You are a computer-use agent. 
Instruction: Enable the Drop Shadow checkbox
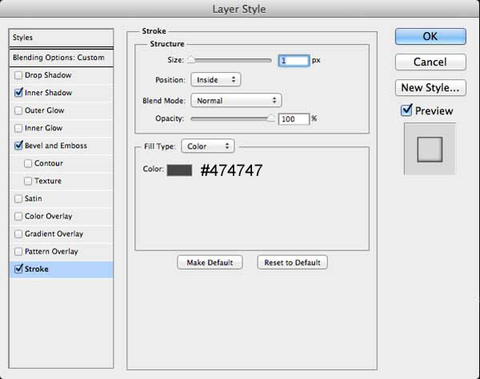coord(18,75)
